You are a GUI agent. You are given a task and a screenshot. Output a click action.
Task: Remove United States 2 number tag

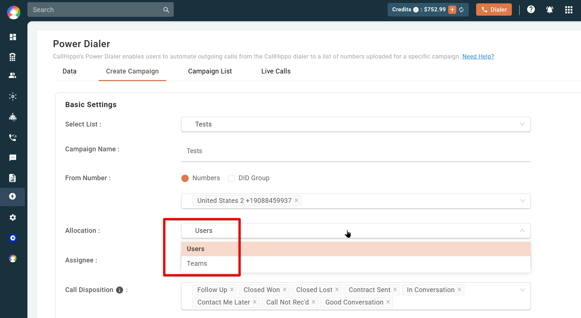296,200
